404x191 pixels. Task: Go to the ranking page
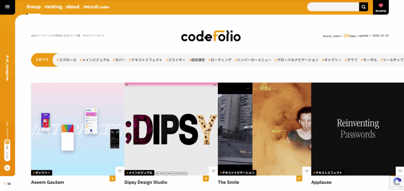(53, 7)
